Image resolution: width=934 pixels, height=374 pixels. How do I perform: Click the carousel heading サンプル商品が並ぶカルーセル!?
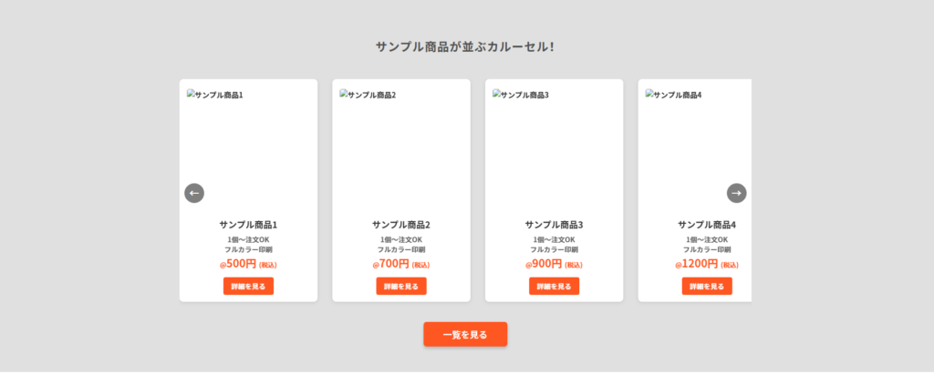click(465, 47)
